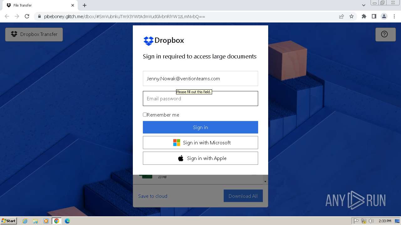This screenshot has width=401, height=225.
Task: Open the Windows Start menu
Action: [8, 221]
